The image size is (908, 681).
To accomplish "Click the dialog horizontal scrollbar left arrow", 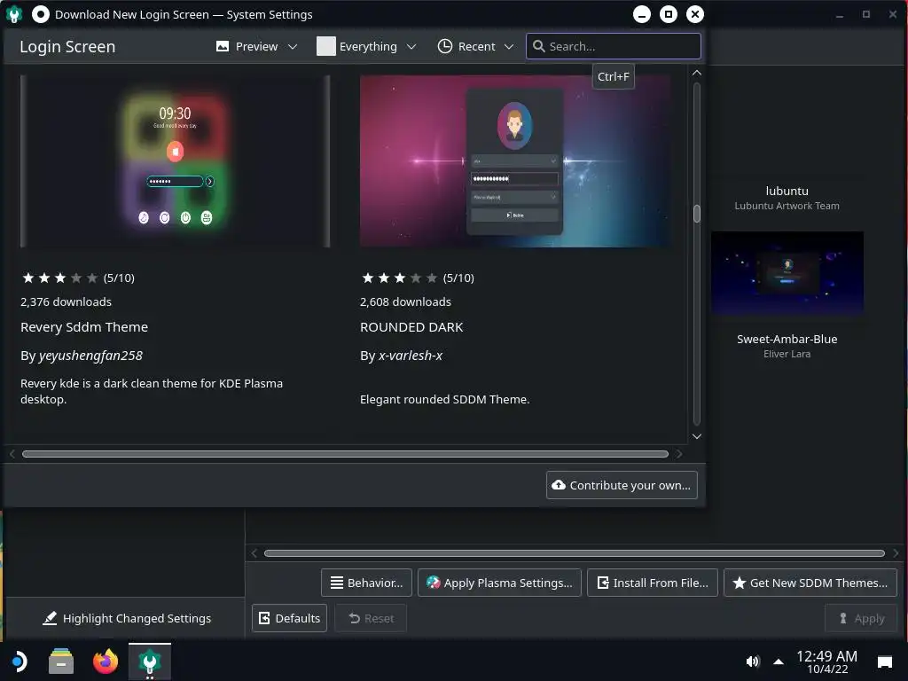I will (12, 454).
